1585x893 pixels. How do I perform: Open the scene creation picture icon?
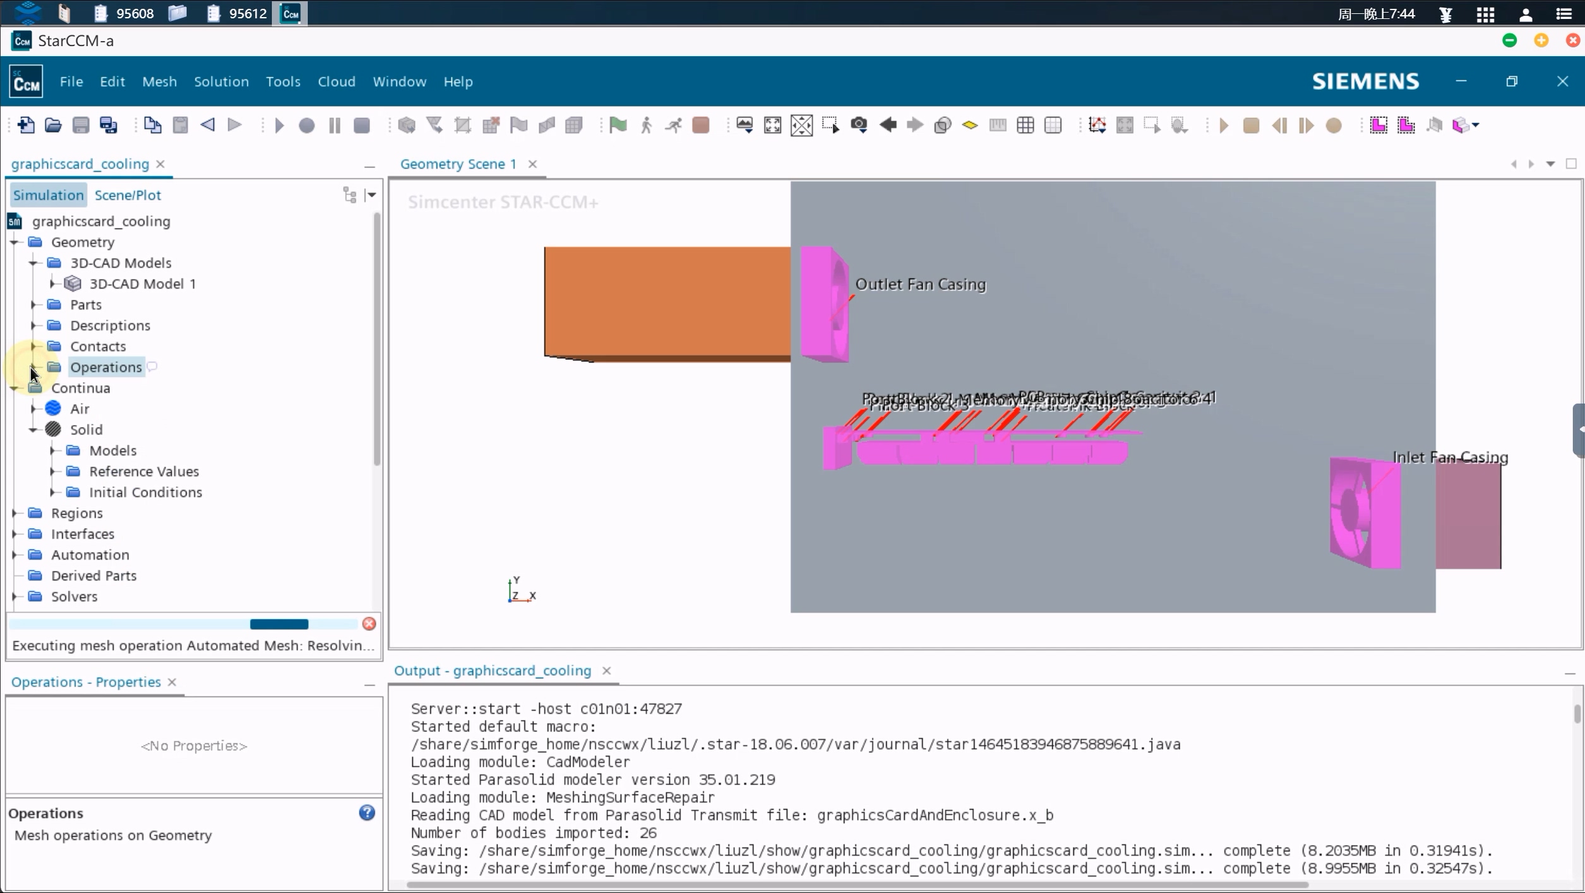coord(745,125)
